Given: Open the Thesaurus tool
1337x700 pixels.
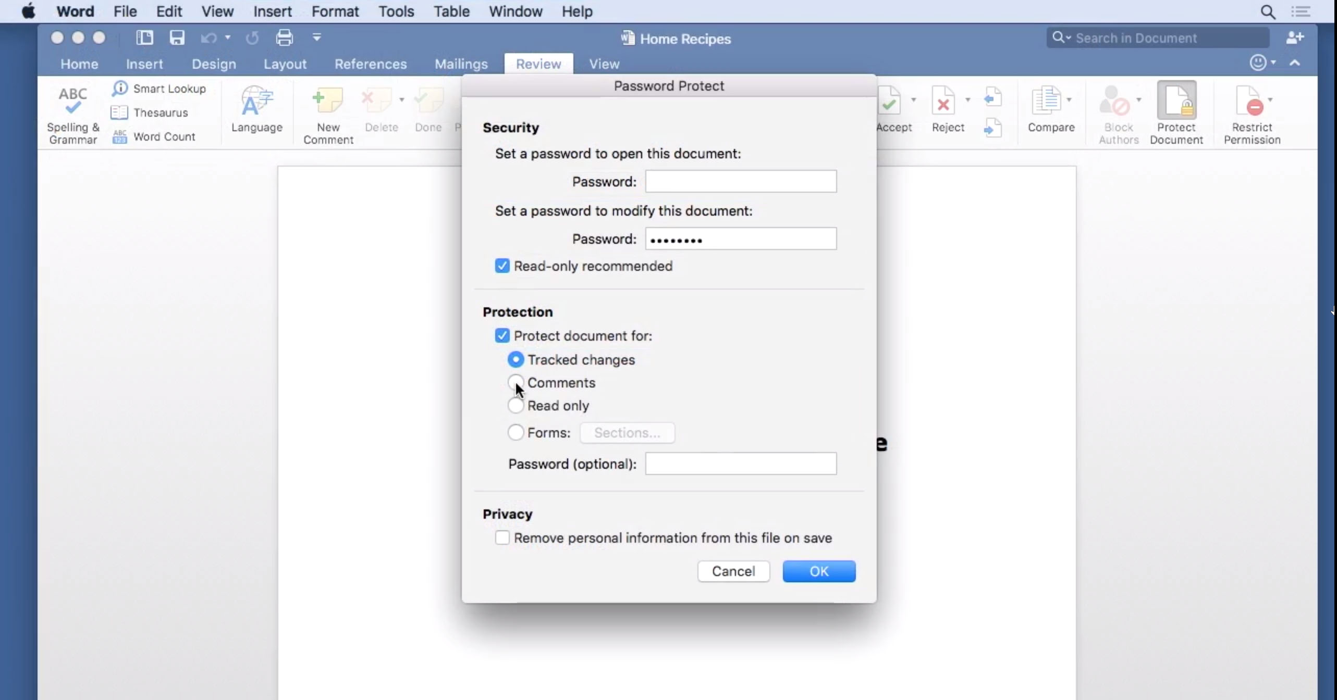Looking at the screenshot, I should tap(150, 113).
